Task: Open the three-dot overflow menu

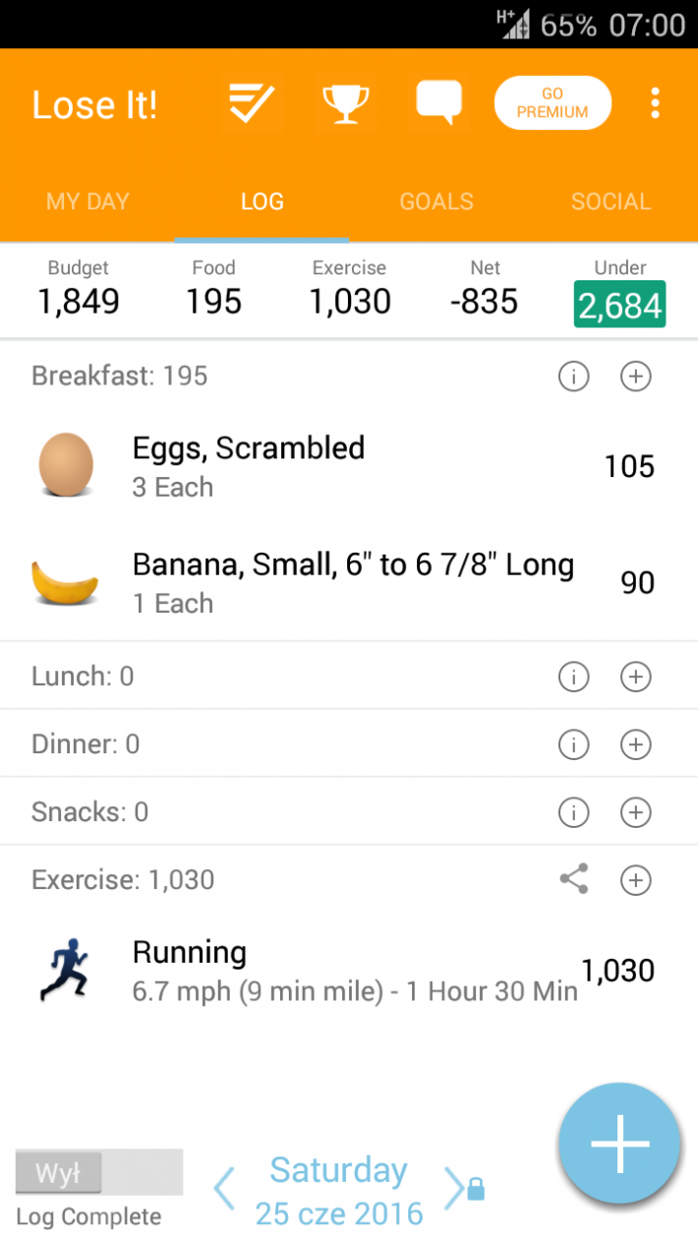Action: [655, 103]
